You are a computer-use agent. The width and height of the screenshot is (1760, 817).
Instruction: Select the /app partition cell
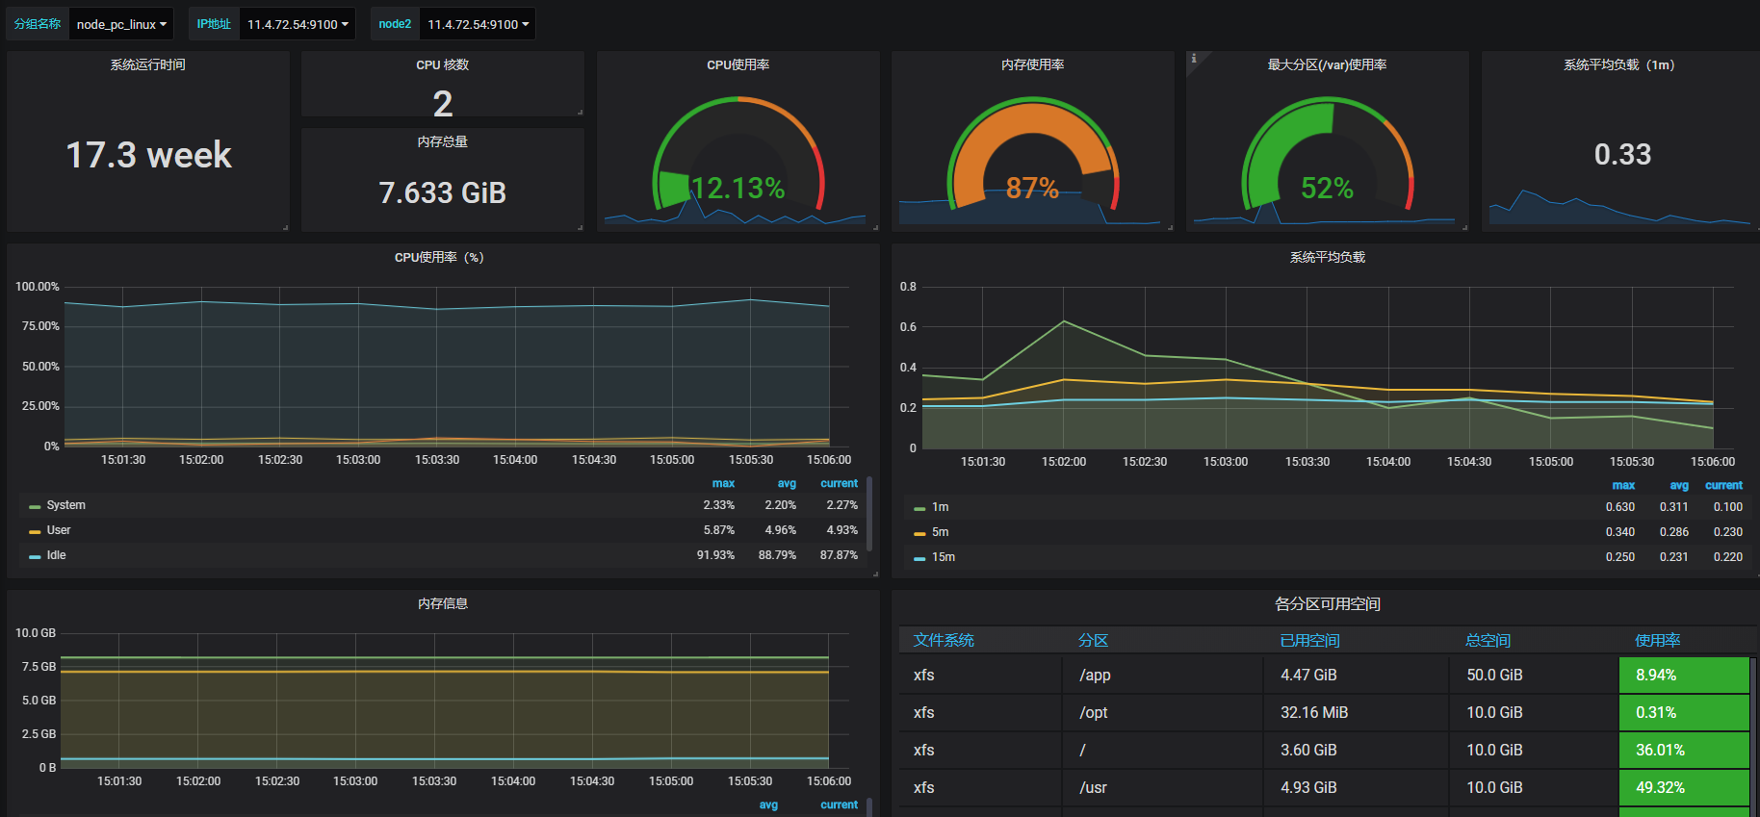click(x=1162, y=675)
